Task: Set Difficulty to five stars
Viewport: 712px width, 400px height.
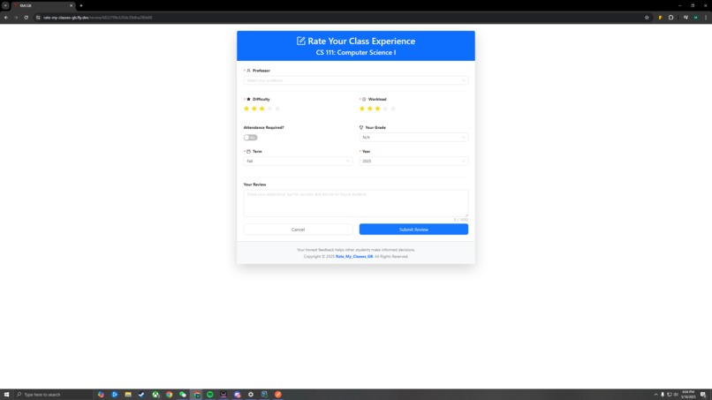Action: [x=277, y=109]
